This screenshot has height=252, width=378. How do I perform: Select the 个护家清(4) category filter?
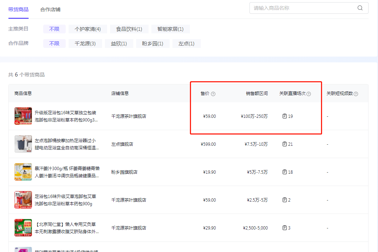pos(88,29)
